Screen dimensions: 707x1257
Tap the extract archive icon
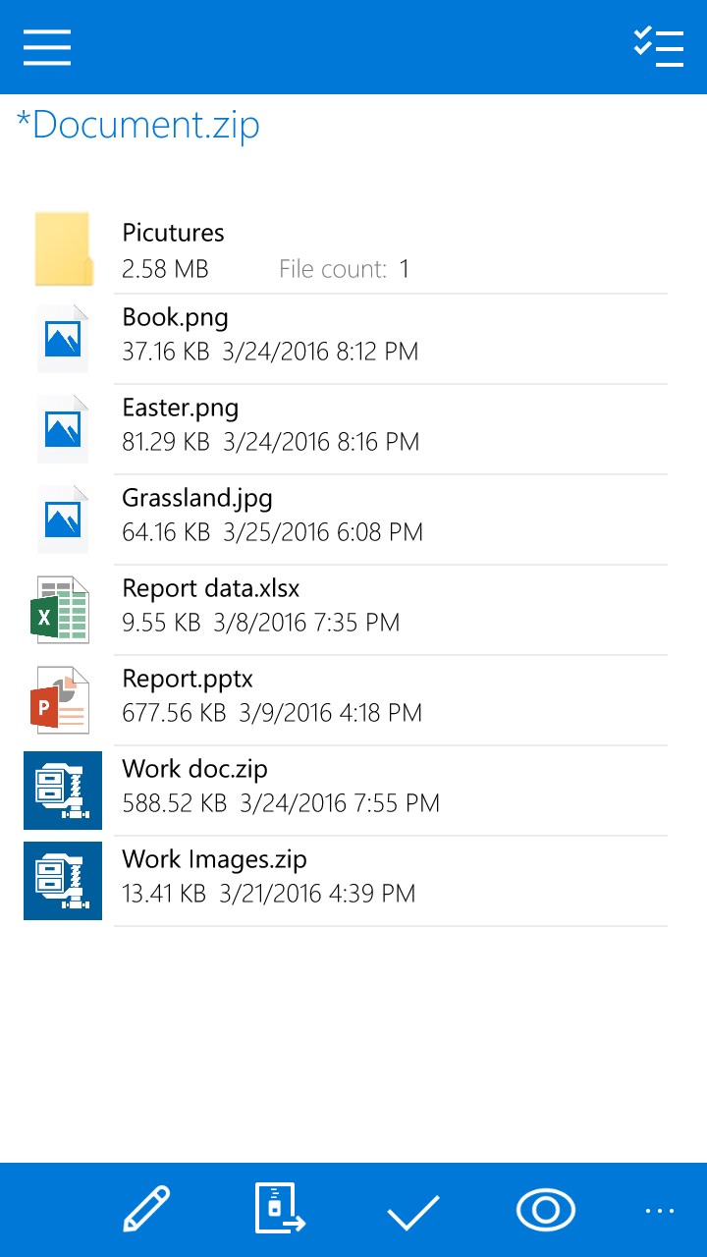[x=280, y=1209]
